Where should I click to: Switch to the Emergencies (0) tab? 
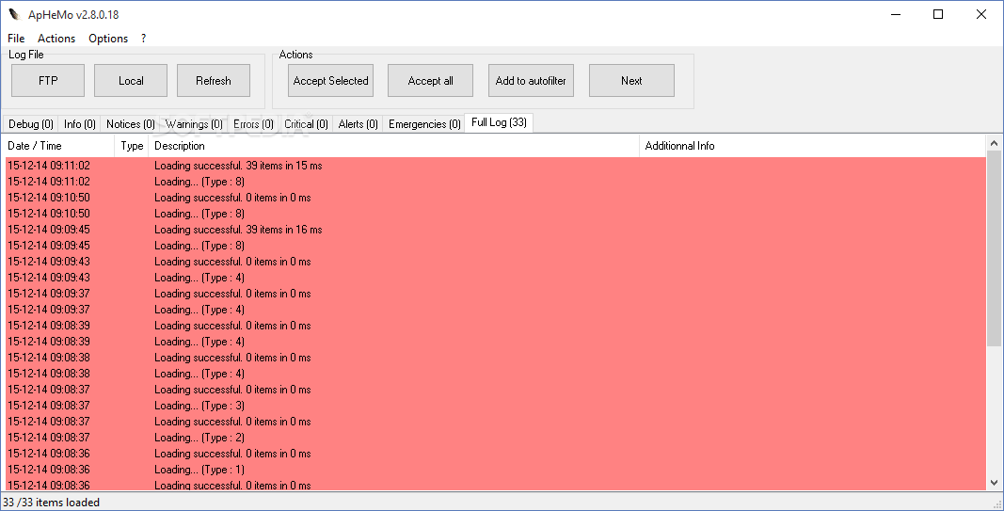424,124
